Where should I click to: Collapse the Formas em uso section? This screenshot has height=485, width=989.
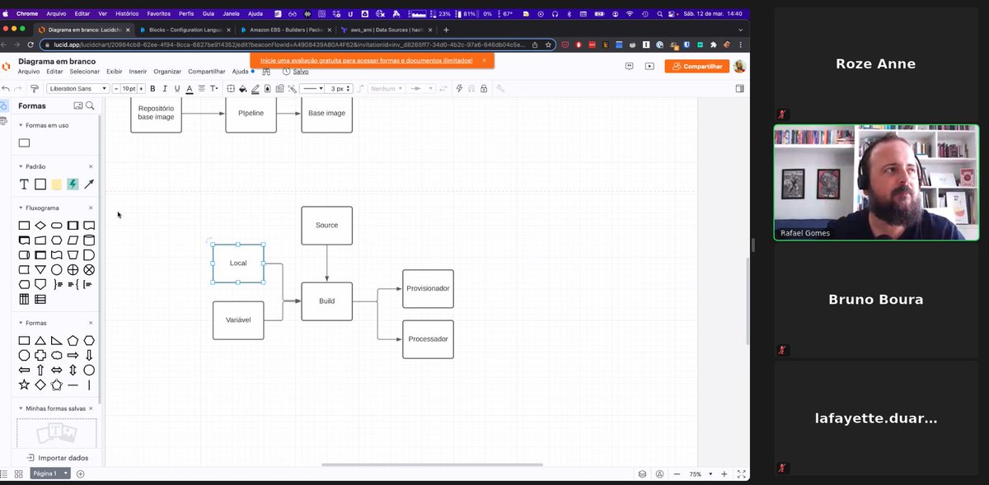[x=21, y=125]
